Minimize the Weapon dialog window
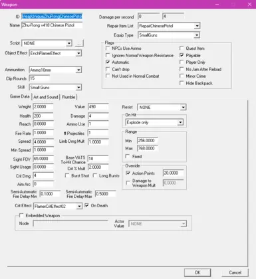256x279 pixels. [x=217, y=5]
